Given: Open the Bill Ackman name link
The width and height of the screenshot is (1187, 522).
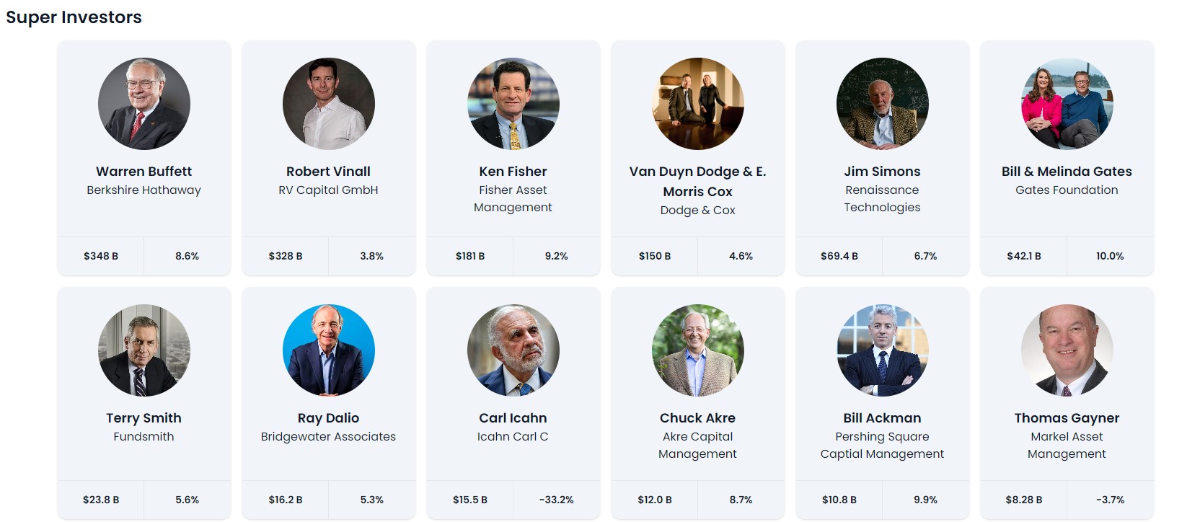Looking at the screenshot, I should point(882,418).
